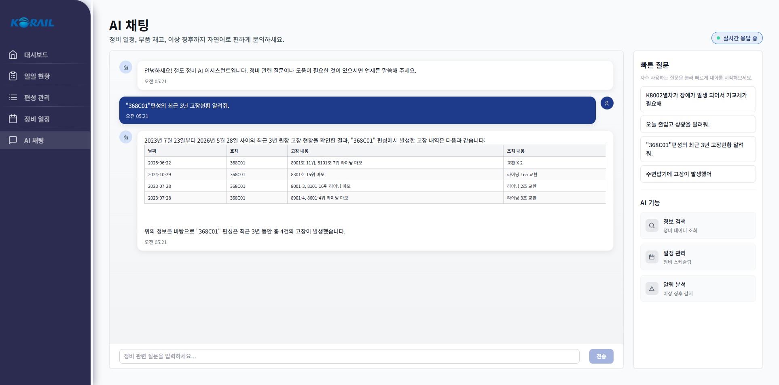The width and height of the screenshot is (779, 385).
Task: Click the 전송 send button
Action: pyautogui.click(x=601, y=356)
